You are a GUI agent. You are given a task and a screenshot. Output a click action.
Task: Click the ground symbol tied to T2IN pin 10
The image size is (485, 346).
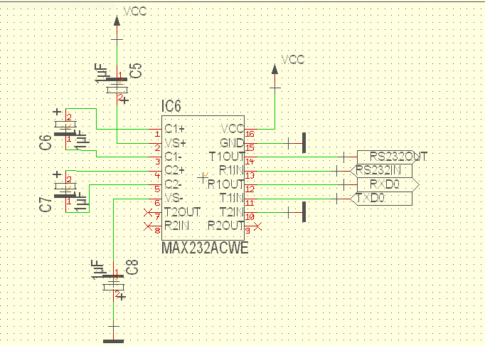point(304,212)
